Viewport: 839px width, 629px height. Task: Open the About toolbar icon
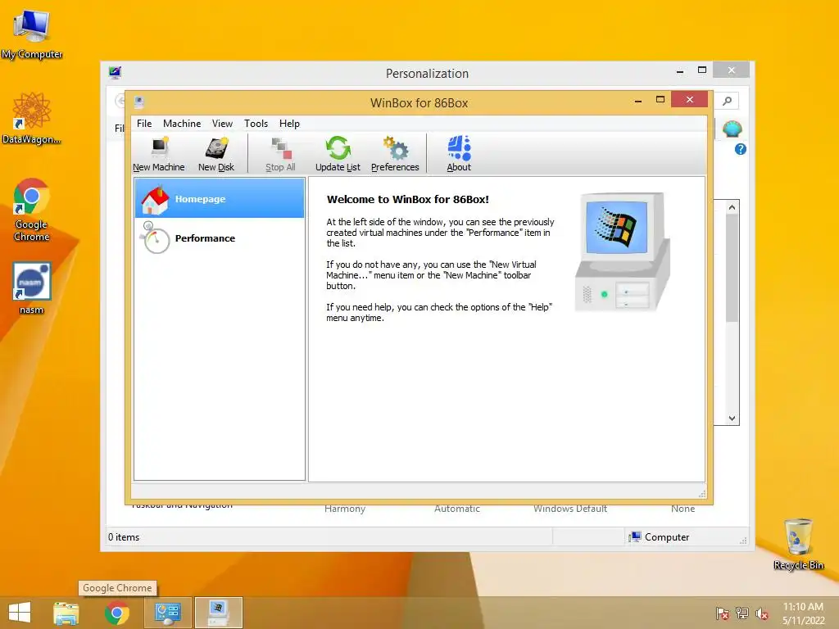click(x=459, y=154)
